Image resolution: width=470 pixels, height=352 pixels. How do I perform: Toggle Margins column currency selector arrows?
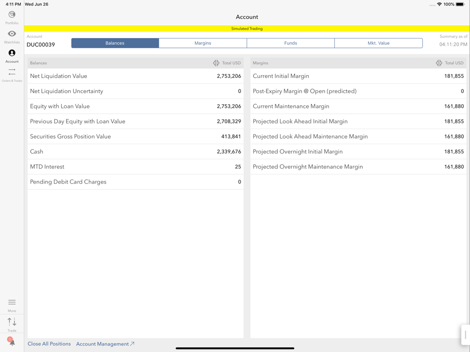439,63
